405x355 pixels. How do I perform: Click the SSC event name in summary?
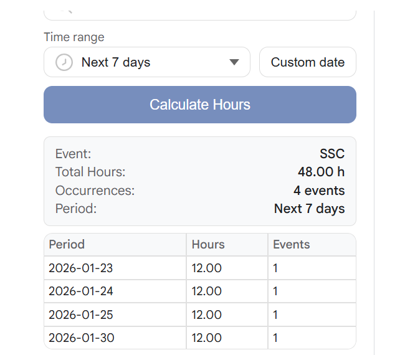coord(332,154)
